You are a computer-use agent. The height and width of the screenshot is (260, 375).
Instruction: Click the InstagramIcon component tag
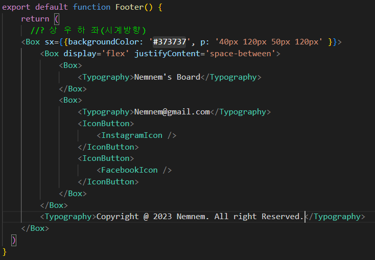136,135
